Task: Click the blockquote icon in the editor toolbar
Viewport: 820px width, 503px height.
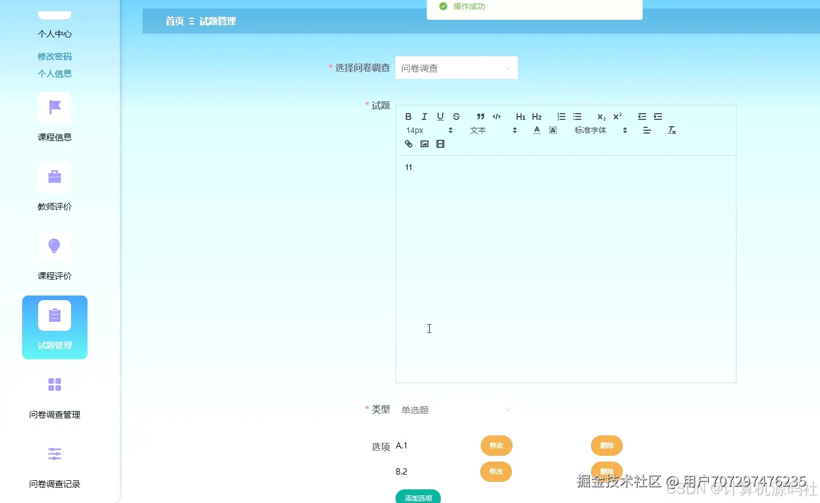Action: point(480,117)
